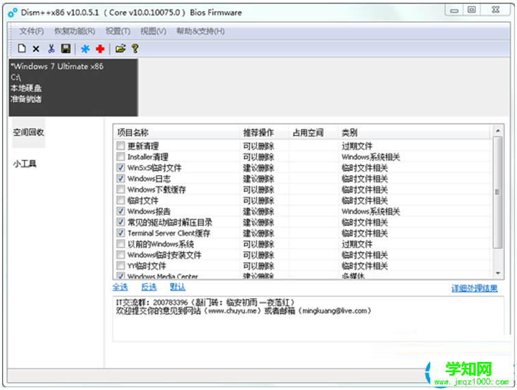Click the red cross toolbar icon
Screen dimensions: 517x390
(100, 49)
